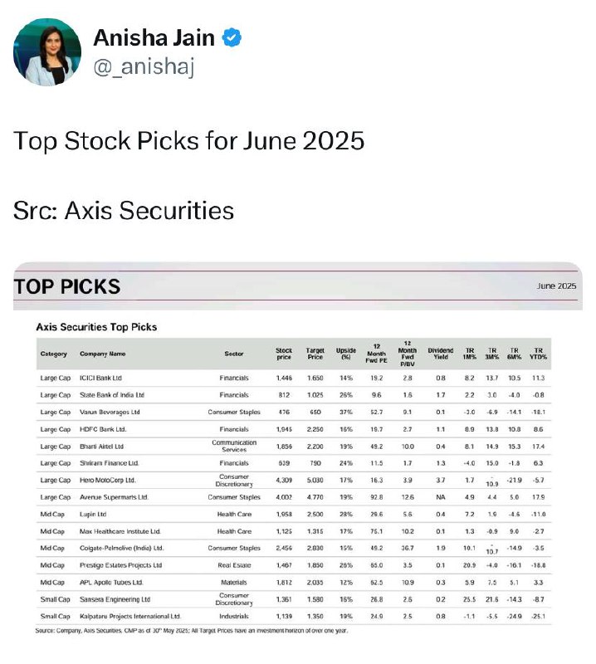Click the 'TOP PICKS' banner heading
596x664 pixels.
67,286
